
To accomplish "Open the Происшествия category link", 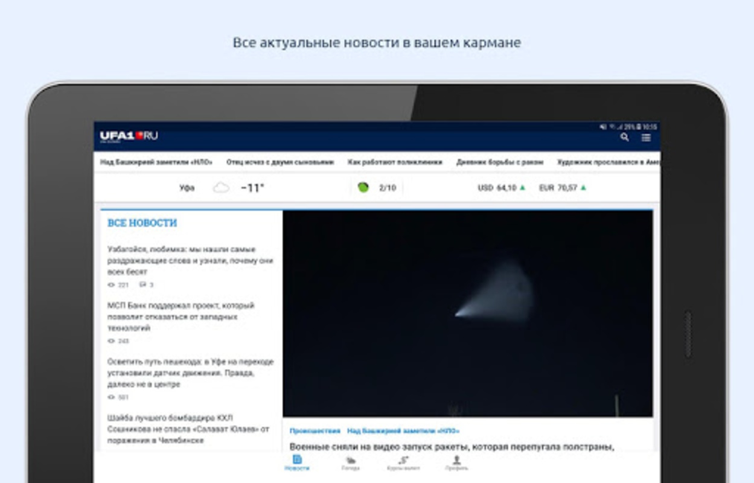I will point(315,431).
